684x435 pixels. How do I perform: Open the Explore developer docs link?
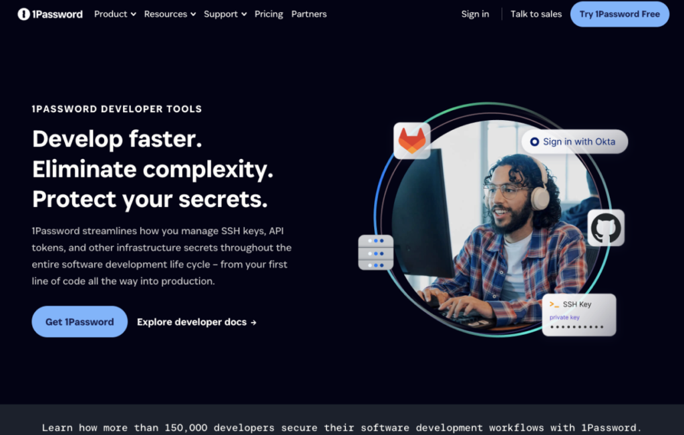pyautogui.click(x=197, y=322)
